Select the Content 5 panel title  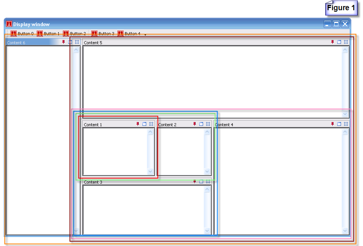(93, 43)
